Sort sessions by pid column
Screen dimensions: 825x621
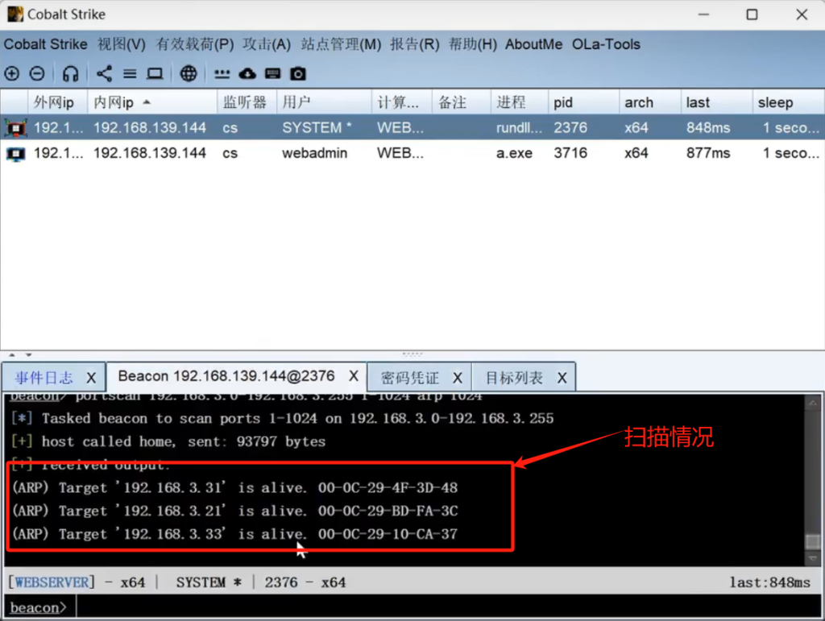pyautogui.click(x=584, y=102)
